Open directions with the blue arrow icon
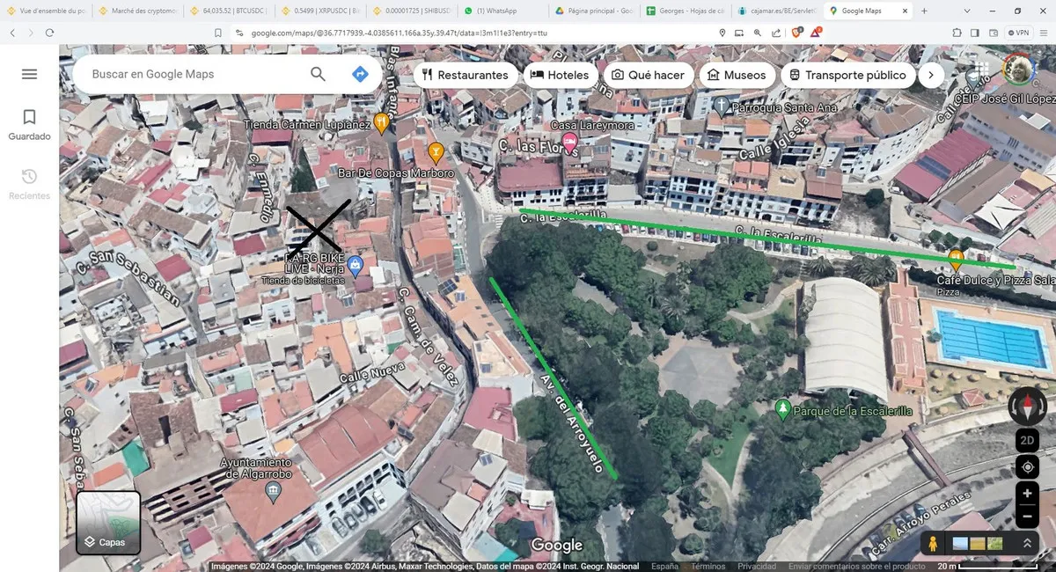This screenshot has width=1056, height=572. point(360,75)
